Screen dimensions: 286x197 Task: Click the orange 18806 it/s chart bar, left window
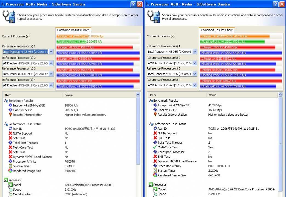72,36
